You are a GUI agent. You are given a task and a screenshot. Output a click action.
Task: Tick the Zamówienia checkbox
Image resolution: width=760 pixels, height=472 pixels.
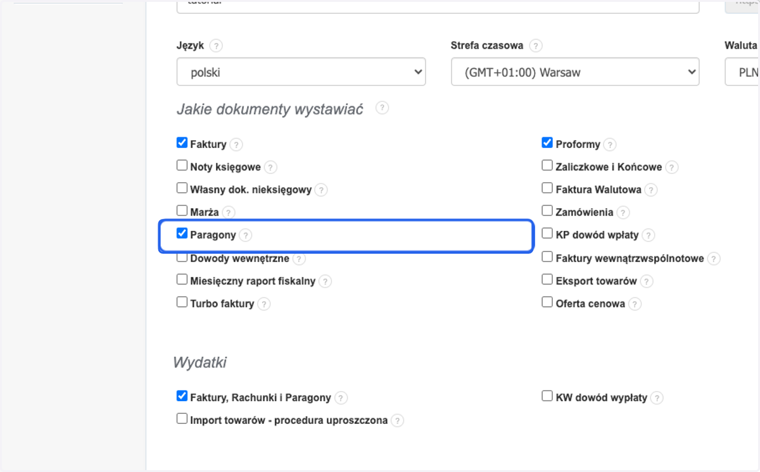tap(547, 211)
